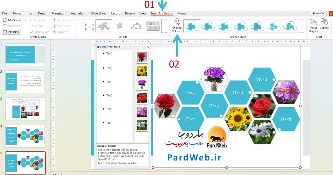
Task: Select slide 5 thumbnail
Action: (x=25, y=163)
